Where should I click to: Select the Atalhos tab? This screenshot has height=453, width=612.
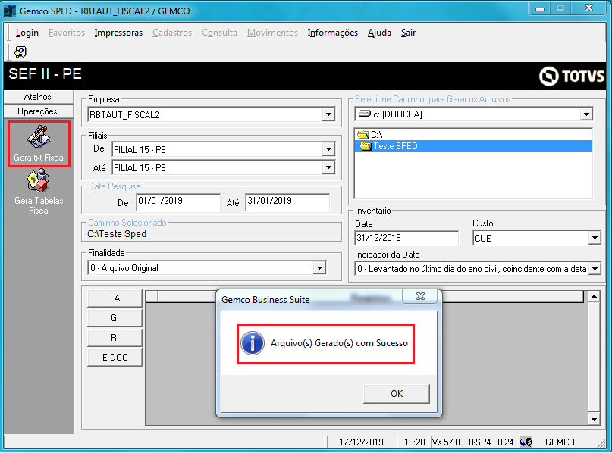pos(38,97)
